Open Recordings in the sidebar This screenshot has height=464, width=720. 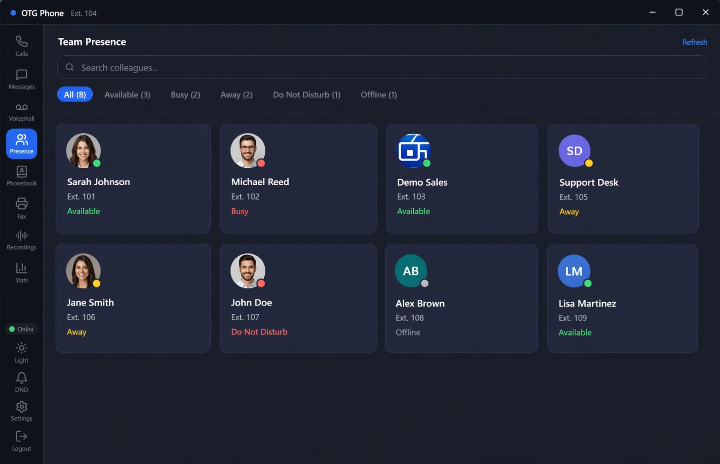(x=21, y=241)
